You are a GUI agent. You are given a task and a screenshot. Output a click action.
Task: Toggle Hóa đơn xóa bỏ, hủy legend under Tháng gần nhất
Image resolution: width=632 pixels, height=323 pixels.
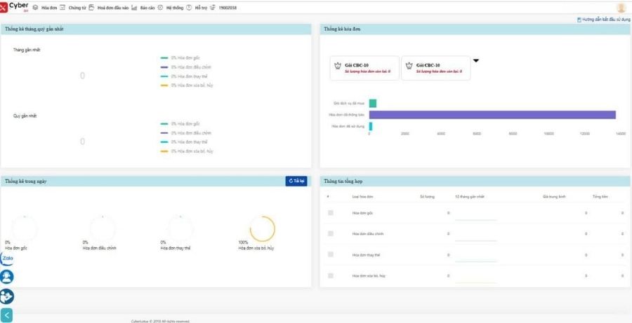[187, 85]
